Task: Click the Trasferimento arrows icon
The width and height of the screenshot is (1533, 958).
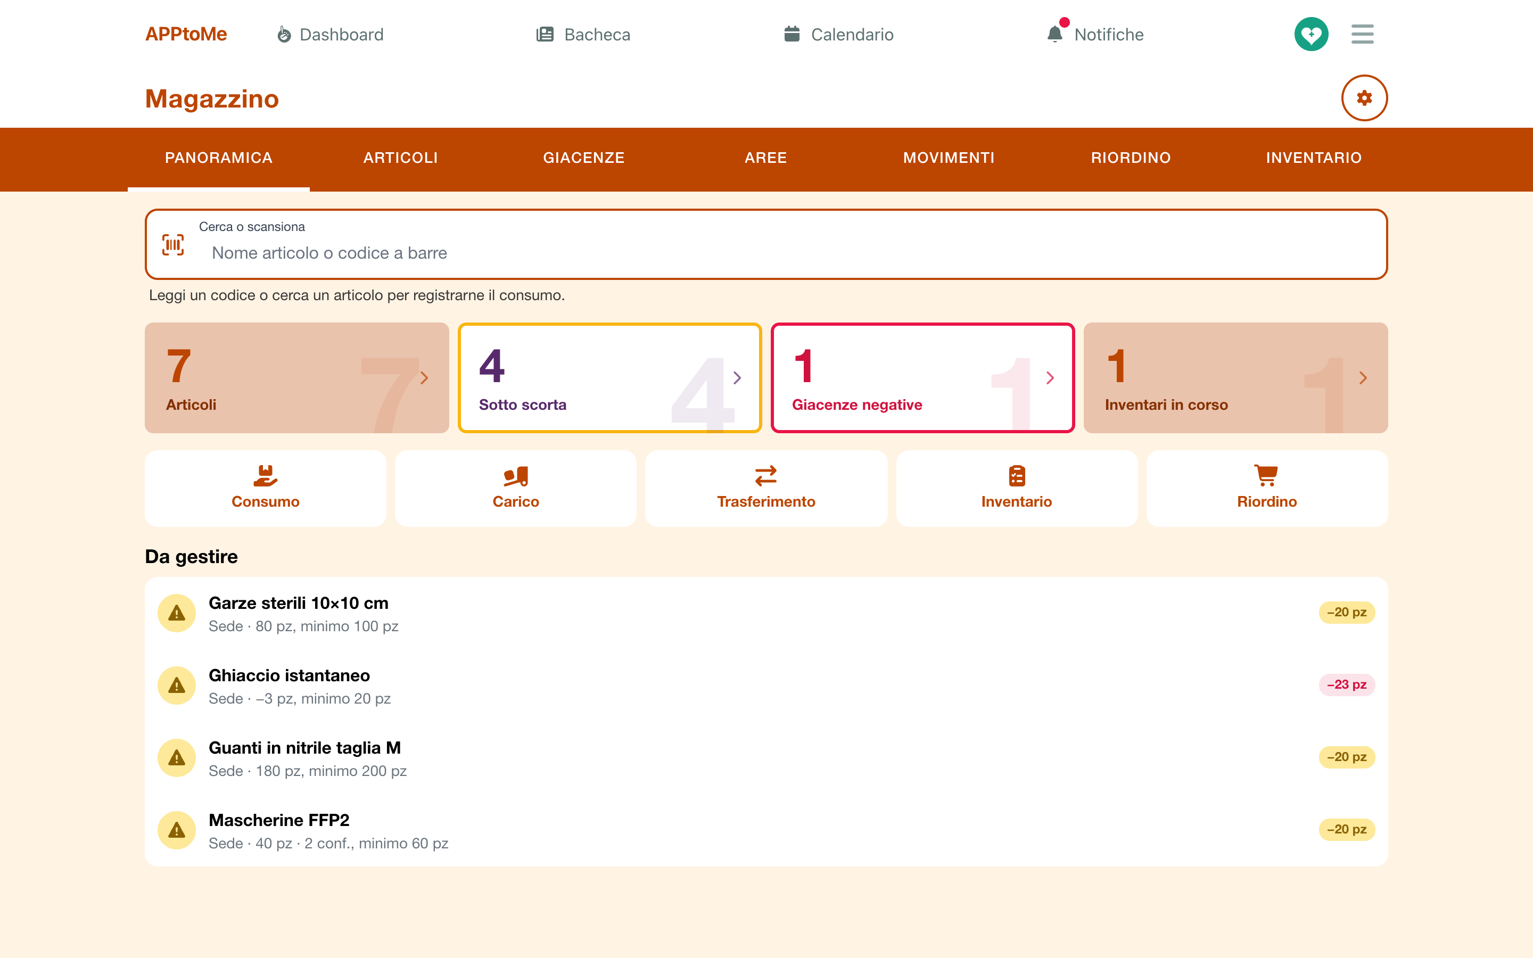Action: pyautogui.click(x=766, y=475)
